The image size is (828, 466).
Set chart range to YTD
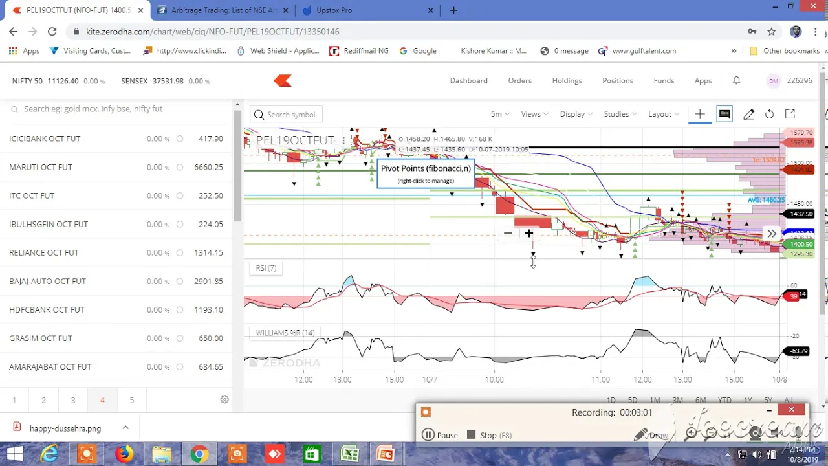[x=724, y=400]
